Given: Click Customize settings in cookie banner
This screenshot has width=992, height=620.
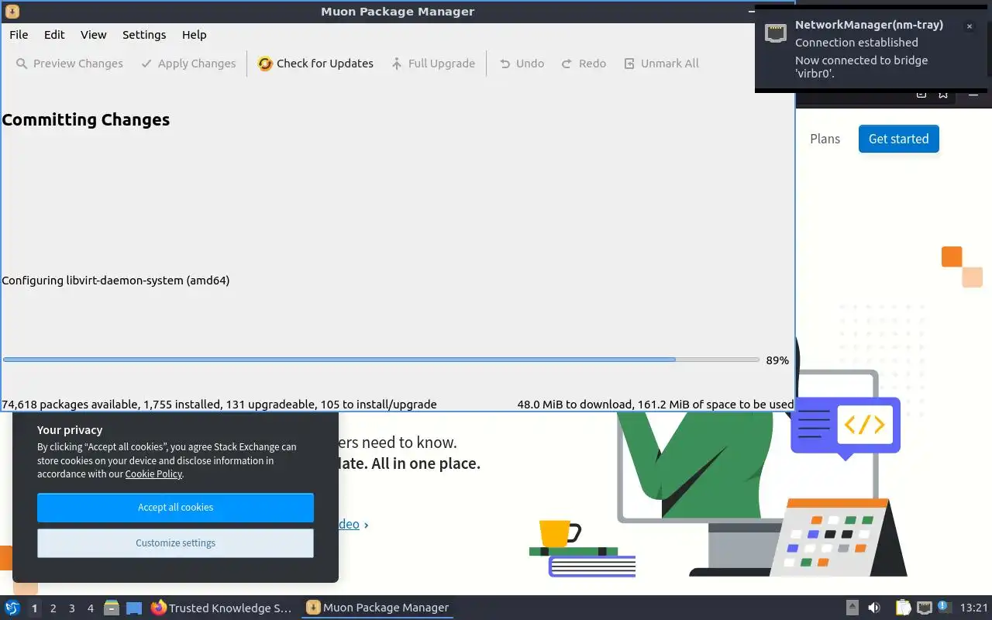Looking at the screenshot, I should [175, 543].
